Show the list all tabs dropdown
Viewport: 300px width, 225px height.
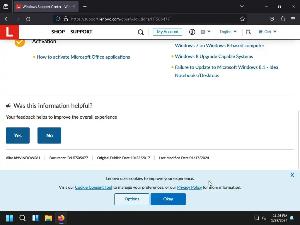[242, 6]
